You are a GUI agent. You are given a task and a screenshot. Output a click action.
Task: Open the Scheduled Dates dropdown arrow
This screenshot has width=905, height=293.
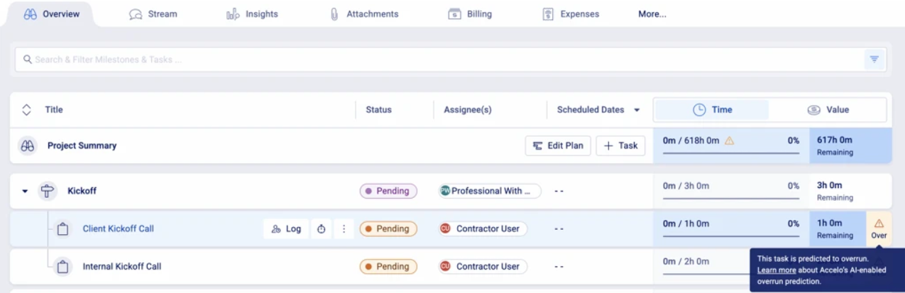click(637, 110)
